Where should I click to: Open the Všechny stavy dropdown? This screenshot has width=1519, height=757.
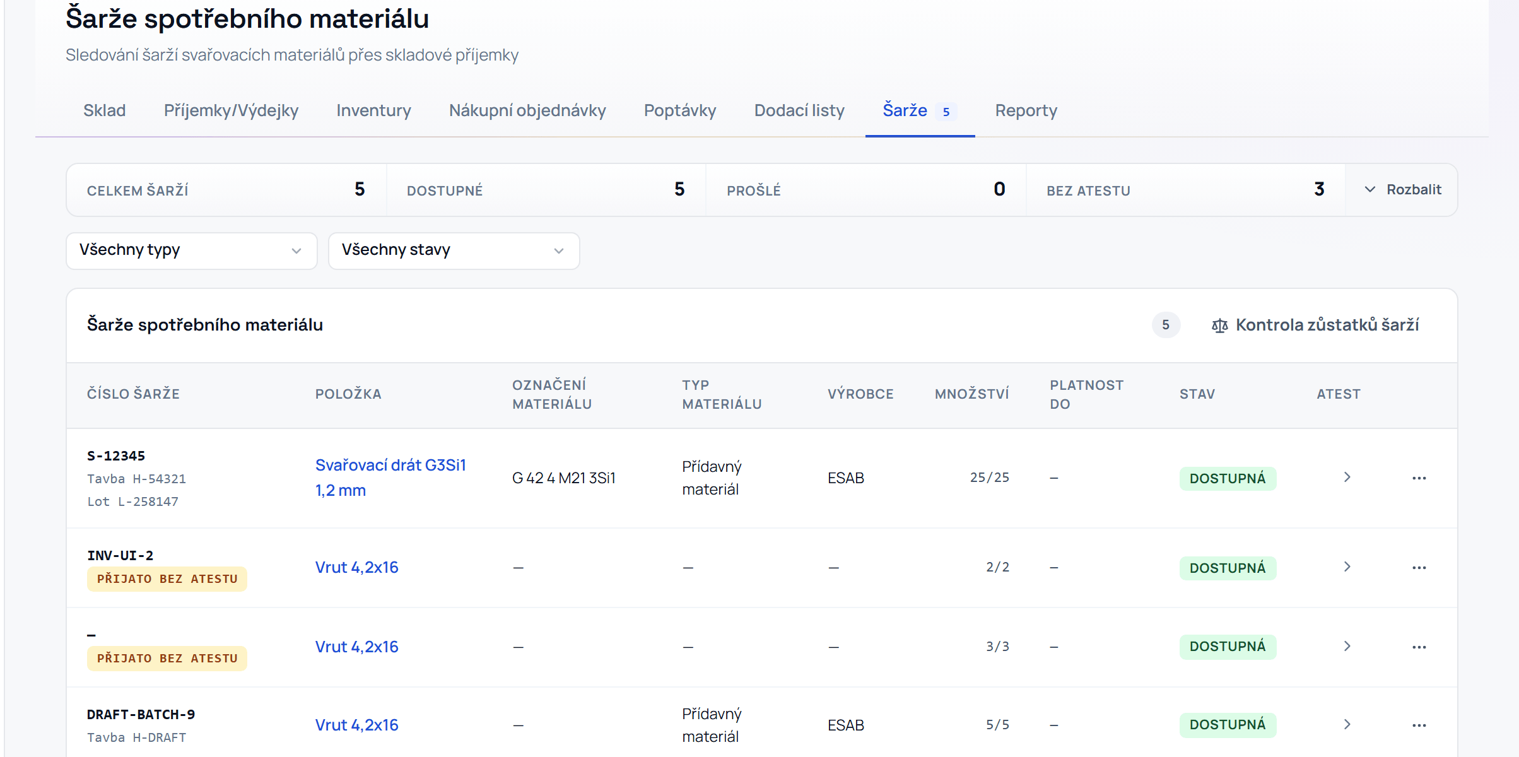pyautogui.click(x=454, y=250)
